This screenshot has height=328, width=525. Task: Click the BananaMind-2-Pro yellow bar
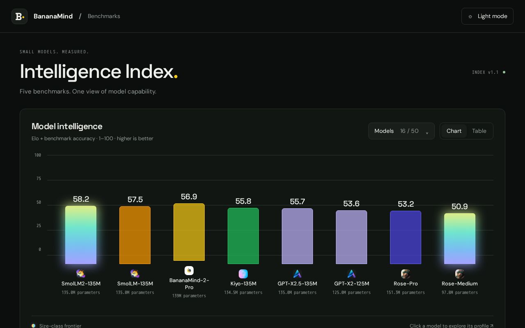point(189,232)
